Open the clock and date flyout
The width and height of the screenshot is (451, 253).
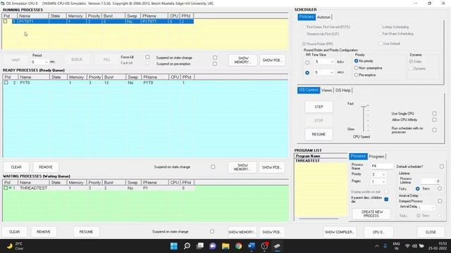(x=438, y=246)
